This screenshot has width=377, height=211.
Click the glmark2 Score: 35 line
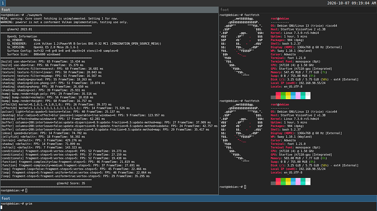(x=71, y=183)
